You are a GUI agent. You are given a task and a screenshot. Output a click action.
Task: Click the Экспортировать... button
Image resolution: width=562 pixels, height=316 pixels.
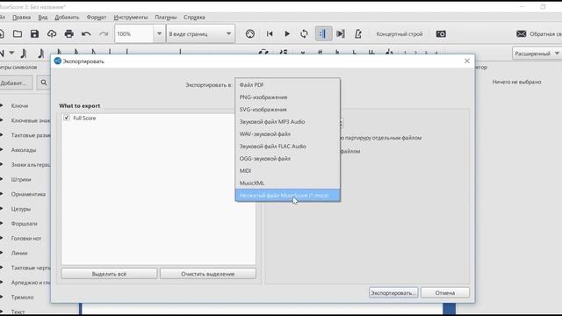[393, 292]
